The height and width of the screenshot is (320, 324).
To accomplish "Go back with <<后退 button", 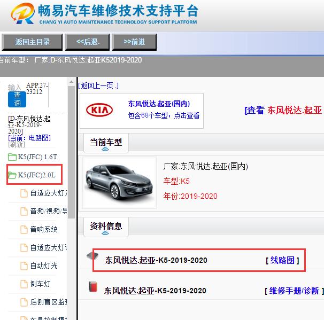I will click(87, 42).
